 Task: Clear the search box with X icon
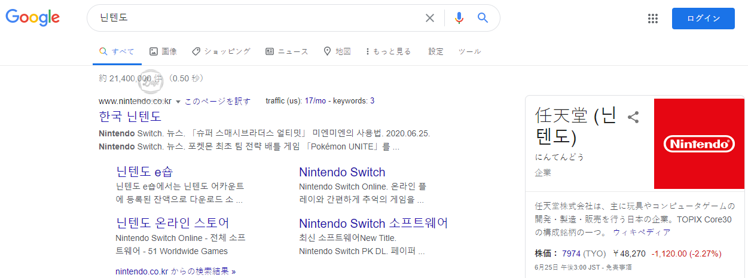[x=429, y=18]
